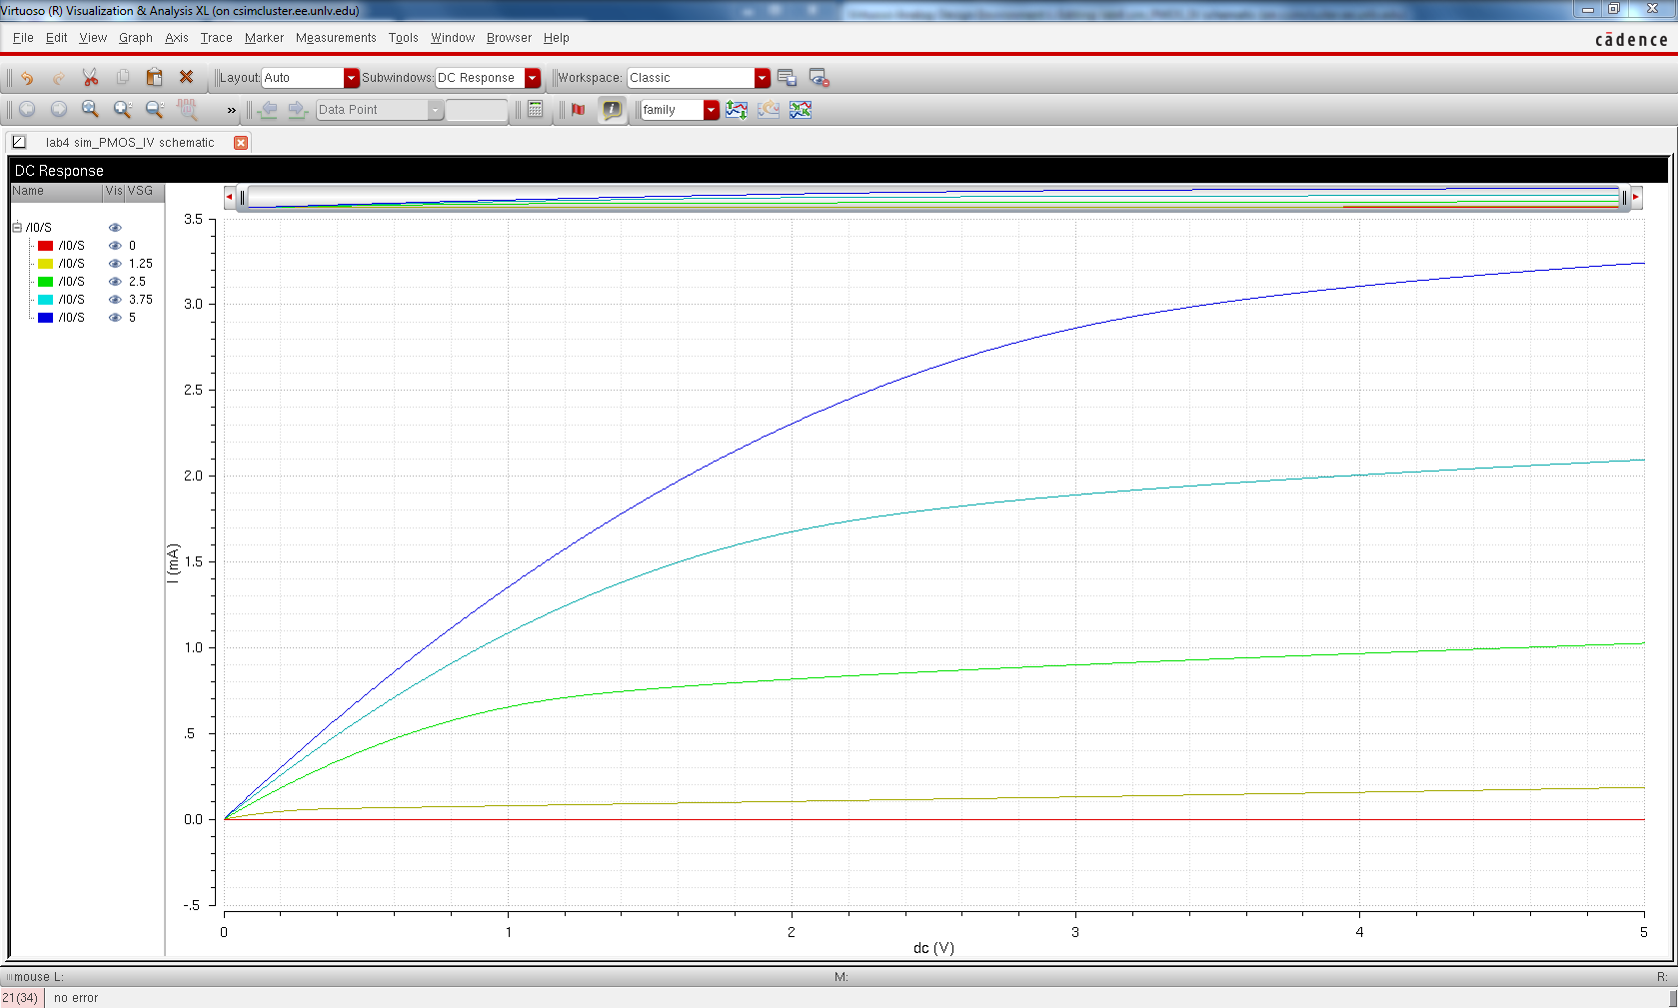Click the strip scrollbar left arrow
The image size is (1678, 1008).
(x=230, y=197)
